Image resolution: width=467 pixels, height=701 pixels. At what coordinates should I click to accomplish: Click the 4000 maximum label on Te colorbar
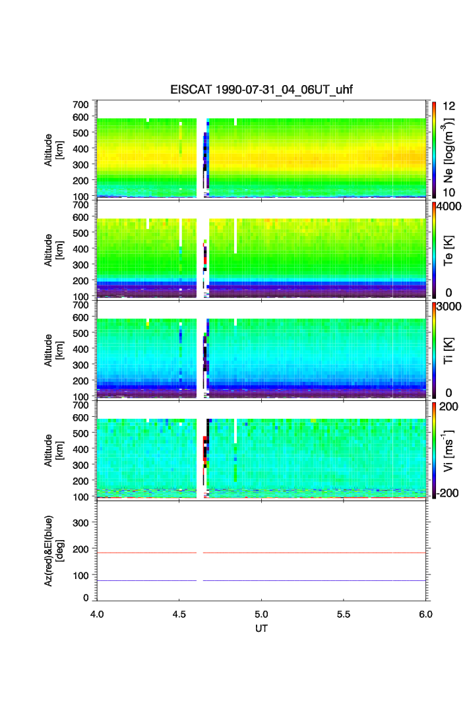450,206
